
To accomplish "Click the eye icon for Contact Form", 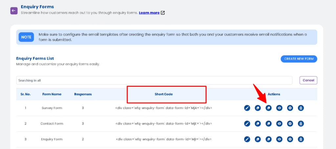I will [279, 124].
